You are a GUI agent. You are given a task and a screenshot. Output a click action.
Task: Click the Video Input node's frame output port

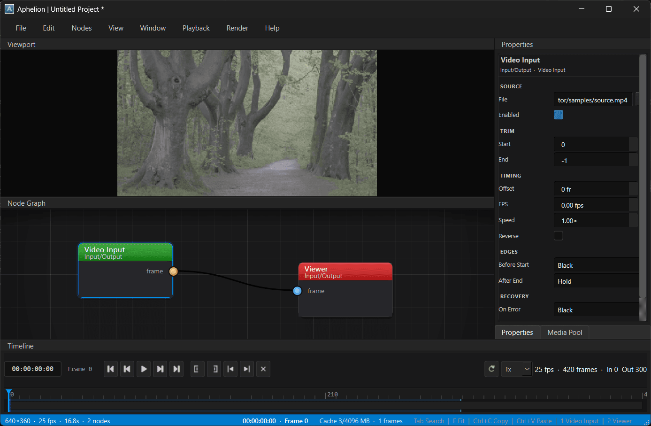click(173, 271)
